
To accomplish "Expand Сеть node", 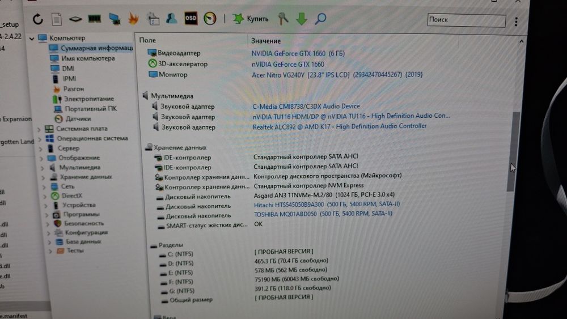I will point(44,187).
